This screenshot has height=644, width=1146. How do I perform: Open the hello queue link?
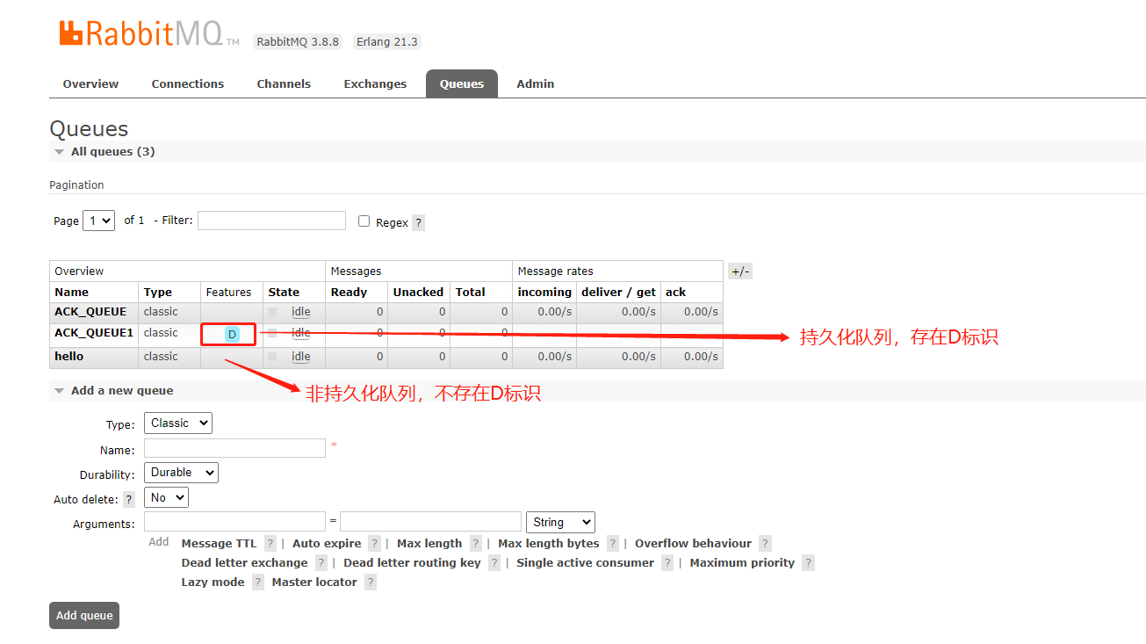click(x=69, y=357)
